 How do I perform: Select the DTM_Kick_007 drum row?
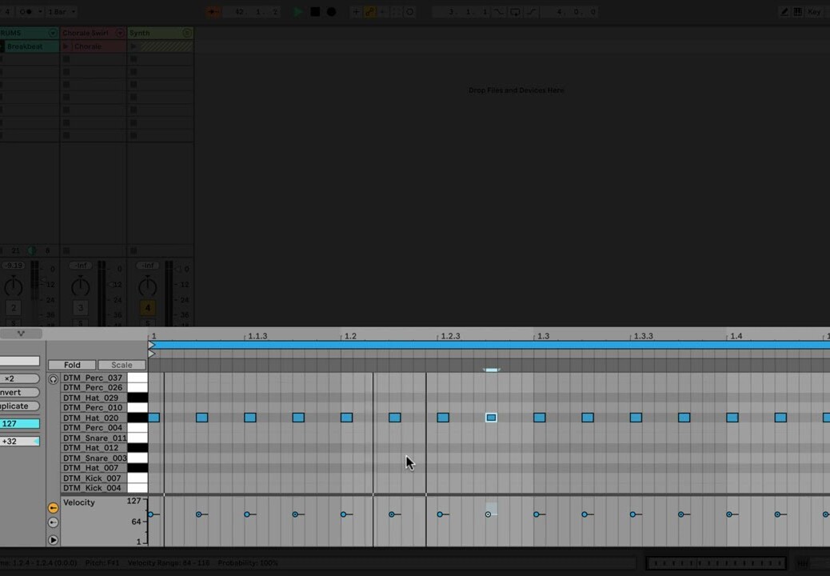pyautogui.click(x=94, y=478)
